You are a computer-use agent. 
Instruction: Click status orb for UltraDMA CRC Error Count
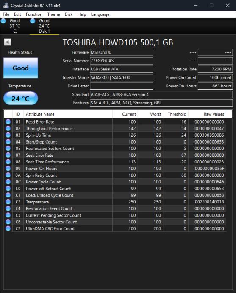tap(8, 228)
